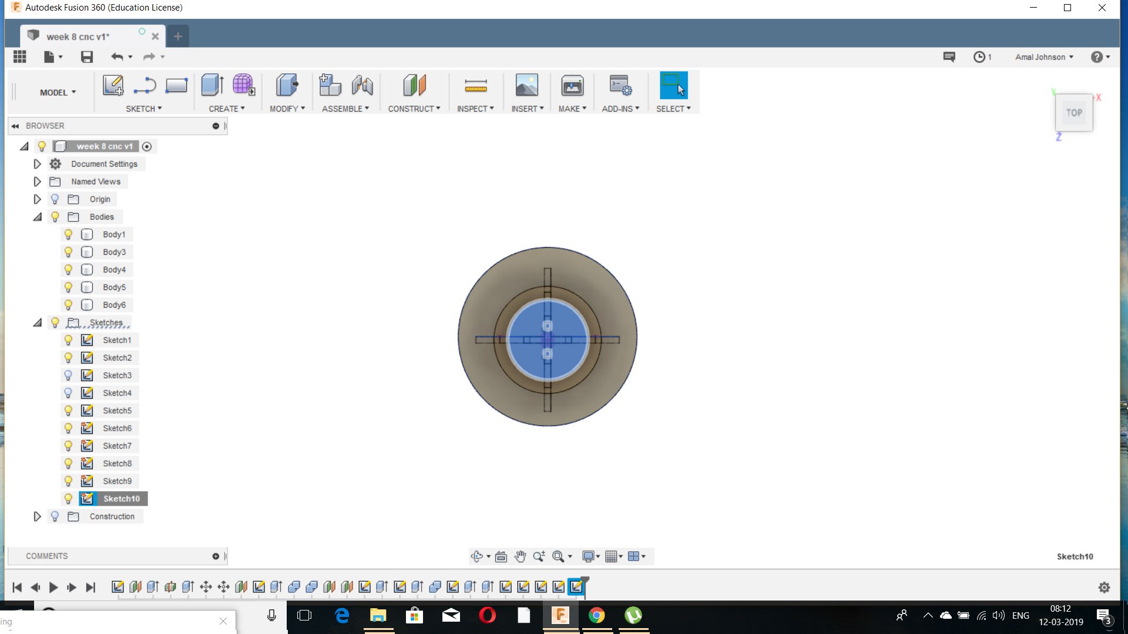Expand the Document Settings node
This screenshot has width=1128, height=634.
click(37, 164)
